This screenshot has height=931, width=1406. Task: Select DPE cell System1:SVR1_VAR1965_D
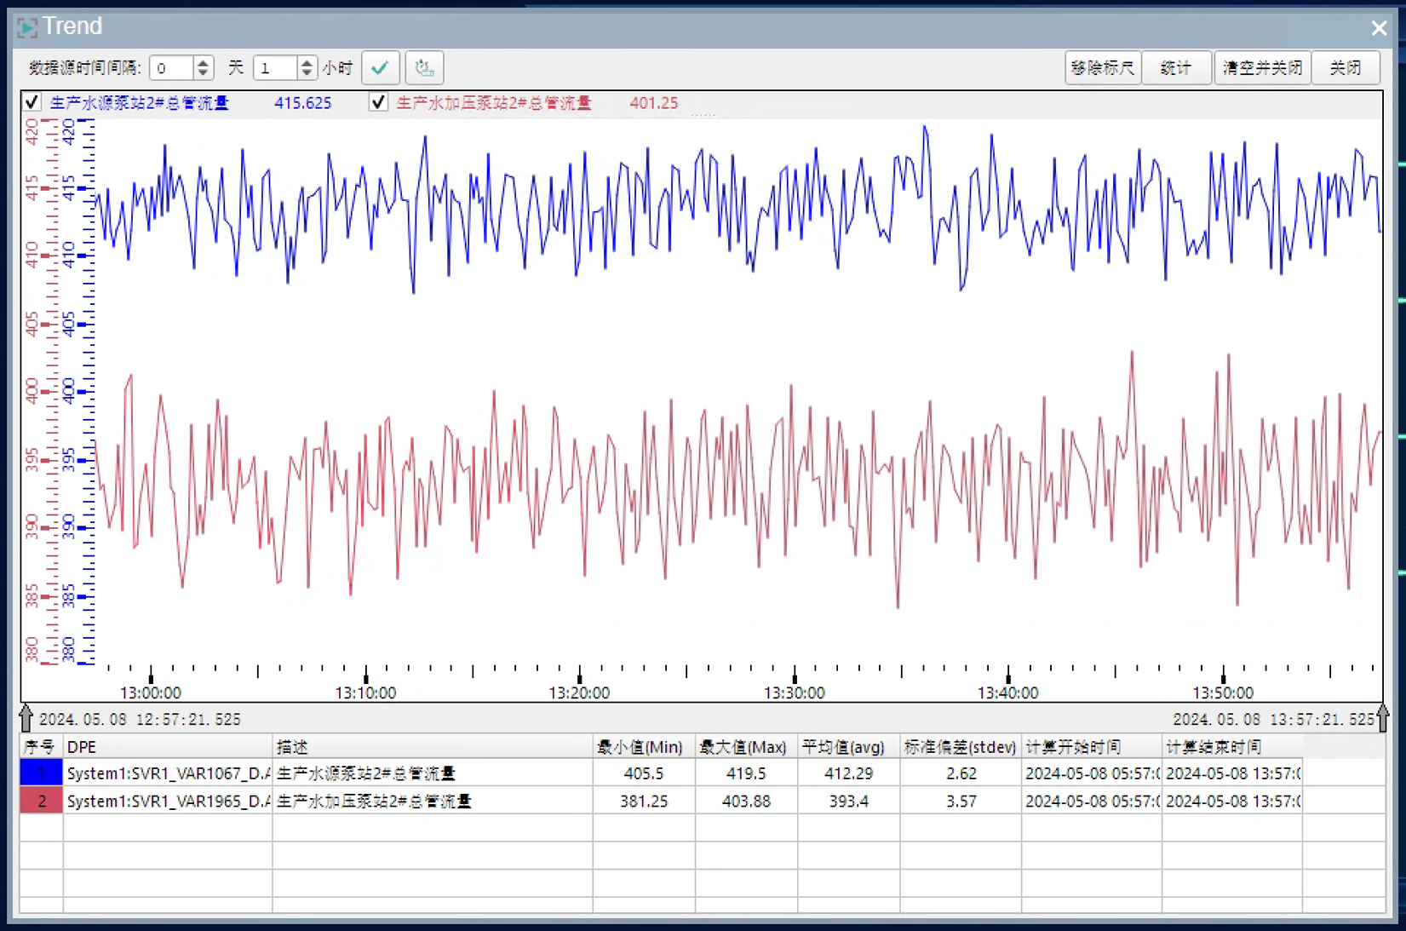click(x=168, y=801)
